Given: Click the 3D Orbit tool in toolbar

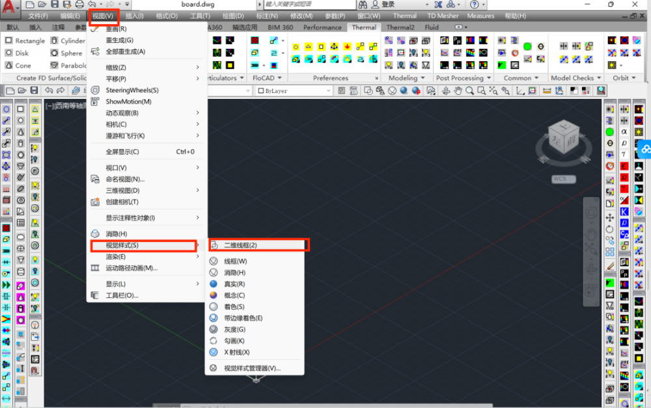Looking at the screenshot, I should [x=446, y=90].
